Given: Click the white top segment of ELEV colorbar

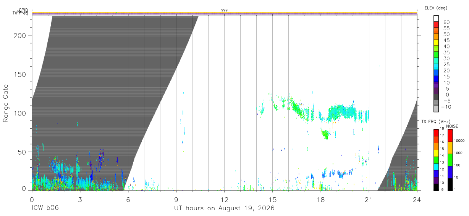Looking at the screenshot, I should [x=436, y=18].
